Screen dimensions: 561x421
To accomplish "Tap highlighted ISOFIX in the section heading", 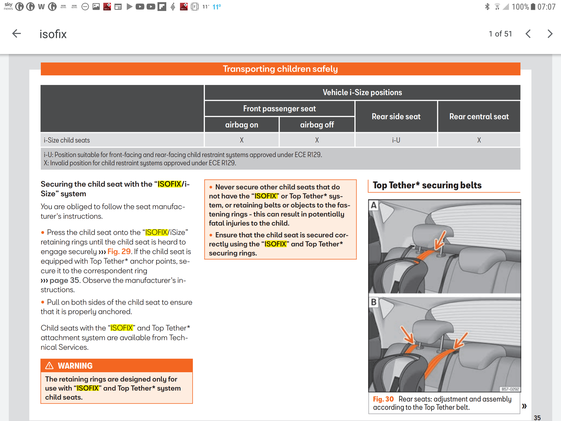I will point(169,184).
